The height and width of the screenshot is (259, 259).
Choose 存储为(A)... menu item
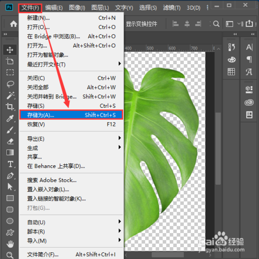click(x=71, y=115)
